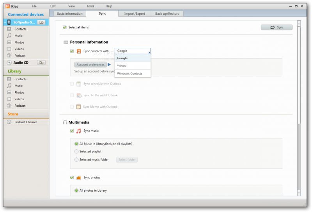312x212 pixels.
Task: Choose the Selected music folder radio option
Action: [76, 160]
